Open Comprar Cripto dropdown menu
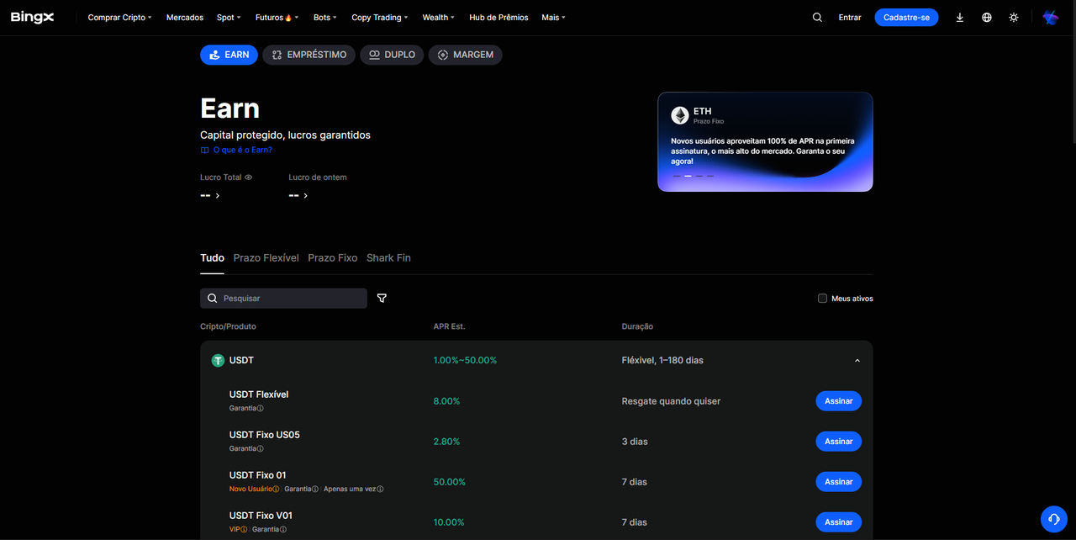Screen dimensions: 1076x540 coord(119,17)
